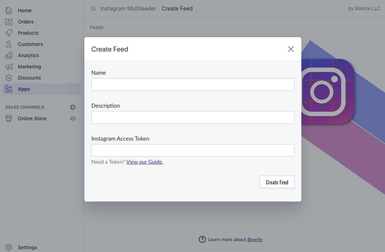
Task: Add a sales channel with plus icon
Action: pos(73,107)
